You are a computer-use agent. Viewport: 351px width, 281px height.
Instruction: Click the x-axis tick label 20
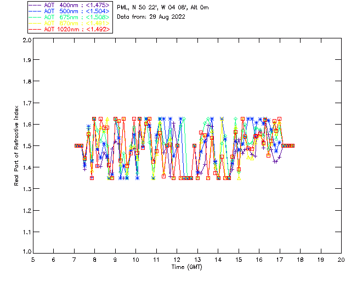pyautogui.click(x=341, y=260)
